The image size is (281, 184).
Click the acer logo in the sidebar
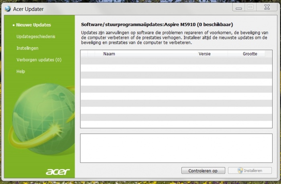58,172
